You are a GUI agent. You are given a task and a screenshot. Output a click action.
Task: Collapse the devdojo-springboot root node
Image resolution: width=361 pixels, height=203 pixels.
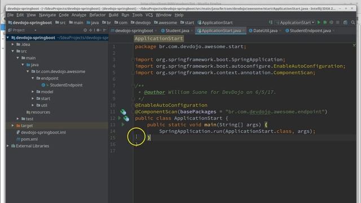pos(8,38)
